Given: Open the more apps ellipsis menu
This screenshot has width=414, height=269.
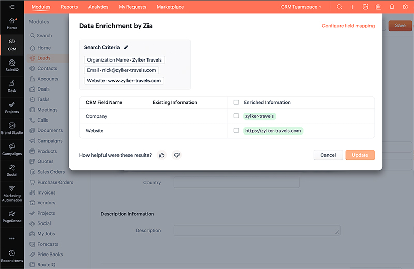Looking at the screenshot, I should tap(12, 238).
